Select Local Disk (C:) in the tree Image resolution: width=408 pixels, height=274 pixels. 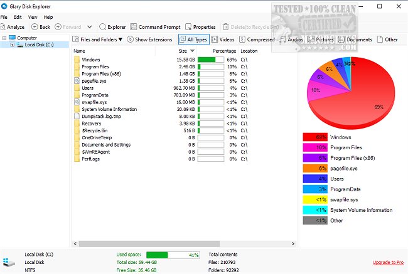point(39,45)
